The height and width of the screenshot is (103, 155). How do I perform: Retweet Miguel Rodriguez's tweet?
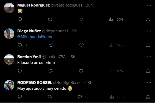tap(50, 19)
